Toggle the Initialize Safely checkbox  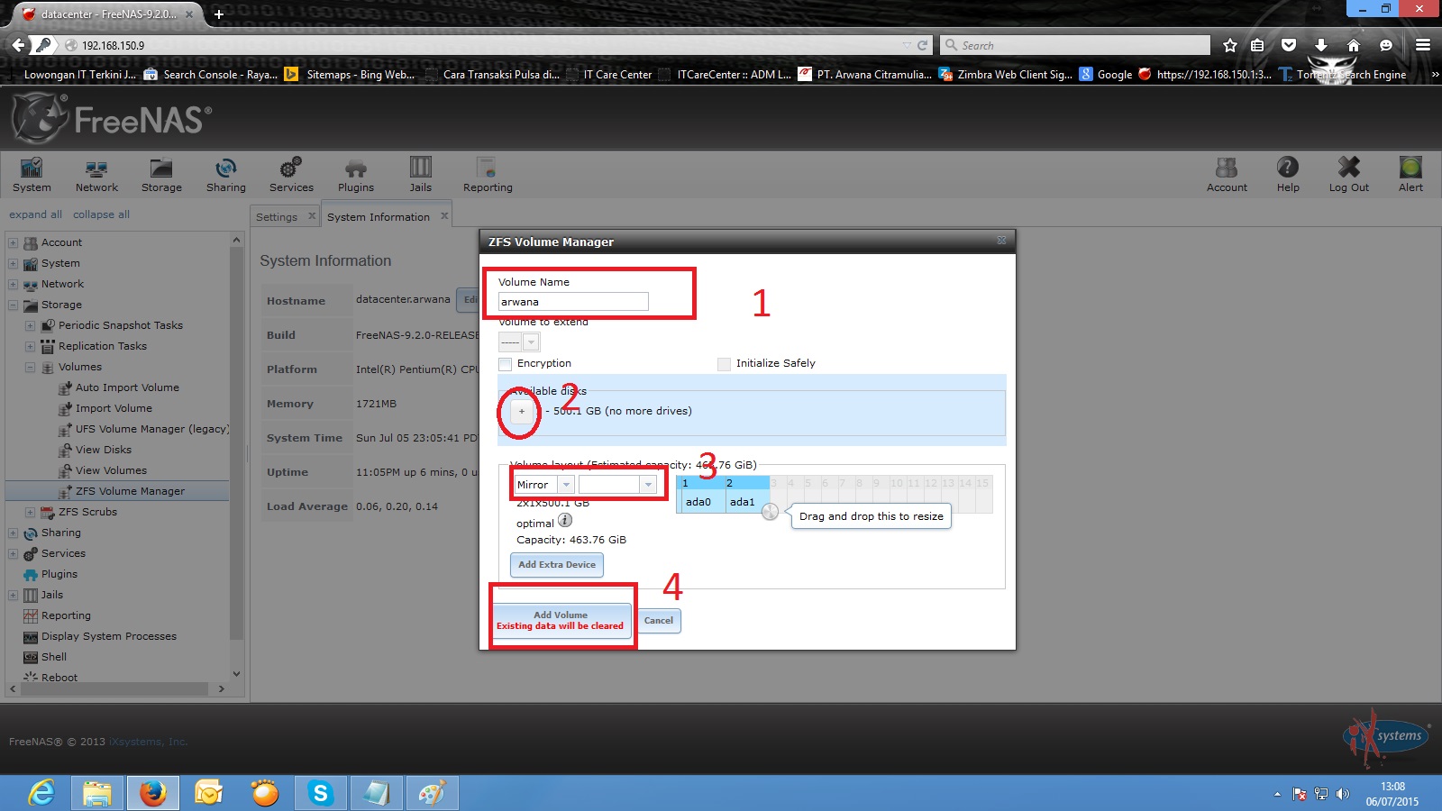point(724,364)
